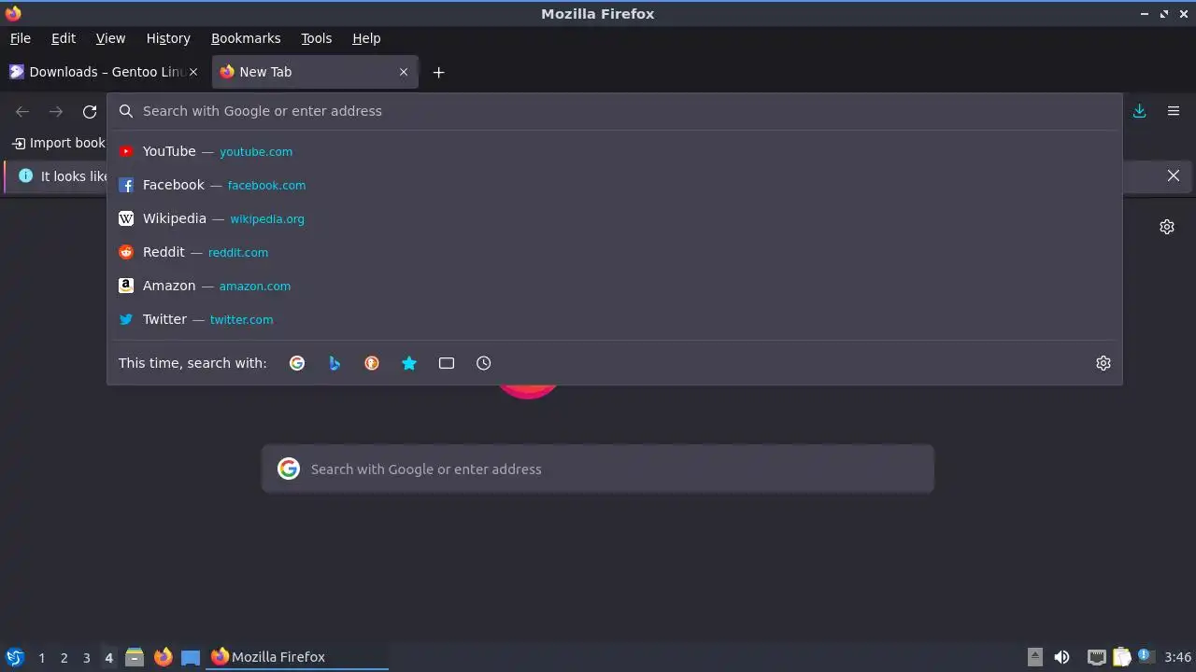Launch the file manager from taskbar
This screenshot has width=1196, height=672.
click(135, 657)
